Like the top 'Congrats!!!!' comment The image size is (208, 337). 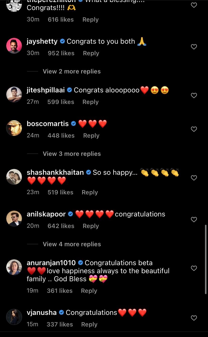194,5
